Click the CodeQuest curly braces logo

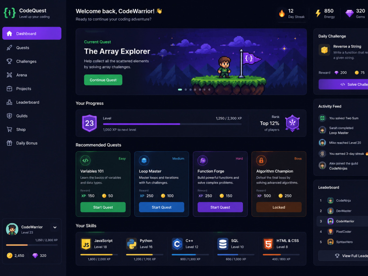pyautogui.click(x=10, y=13)
